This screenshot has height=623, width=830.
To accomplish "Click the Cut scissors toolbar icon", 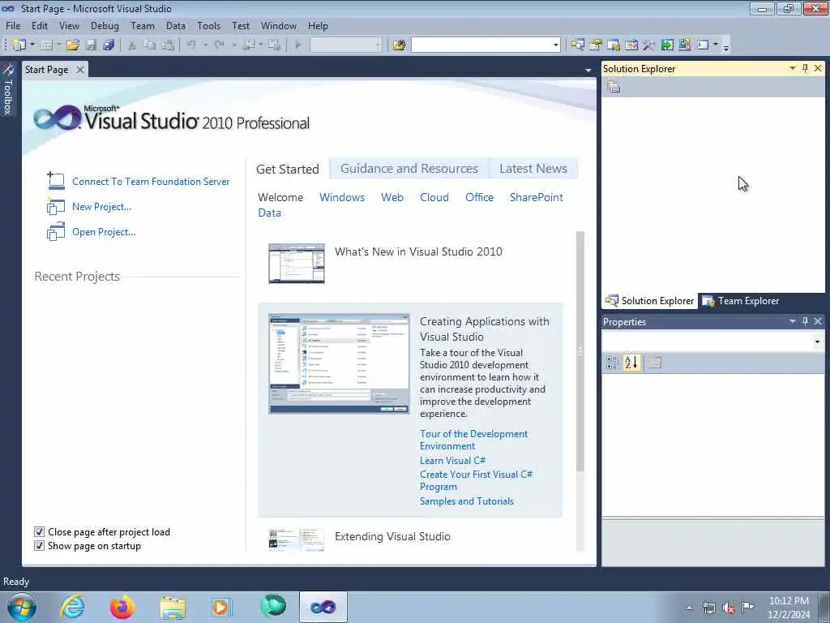I will 132,45.
